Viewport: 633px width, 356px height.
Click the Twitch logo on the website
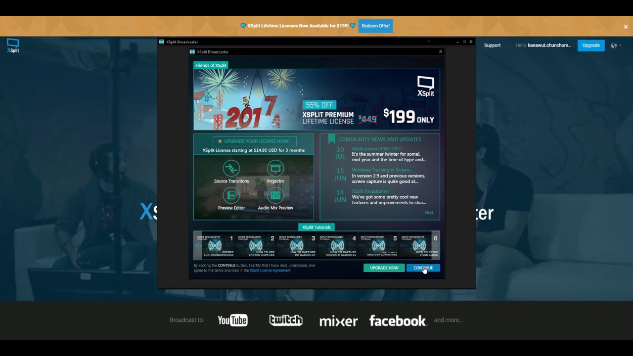coord(286,320)
